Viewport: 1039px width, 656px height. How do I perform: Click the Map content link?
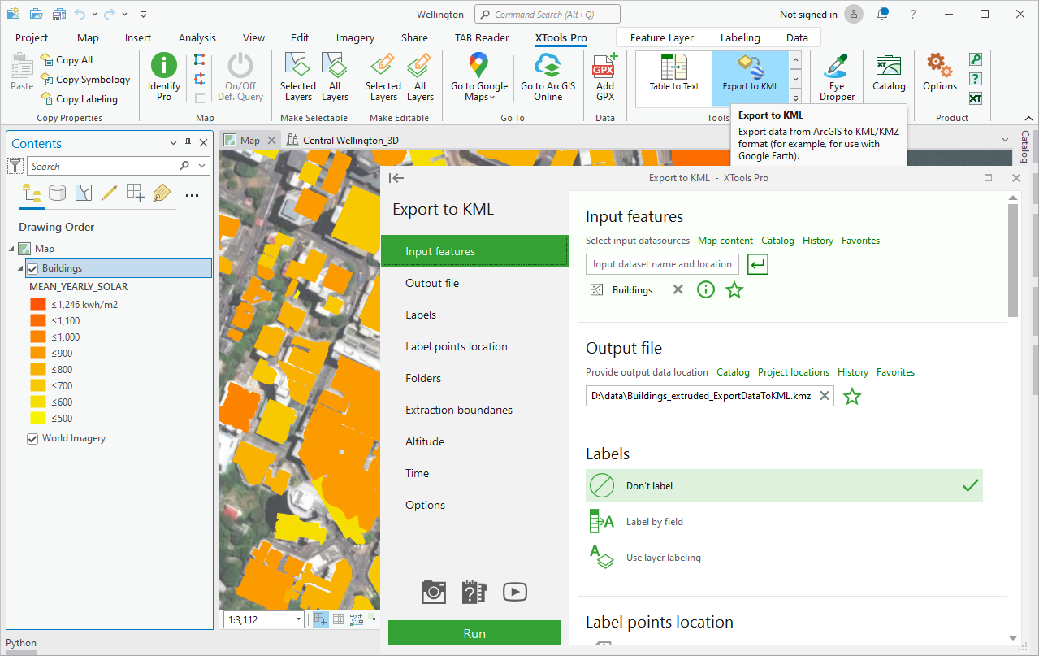click(725, 241)
